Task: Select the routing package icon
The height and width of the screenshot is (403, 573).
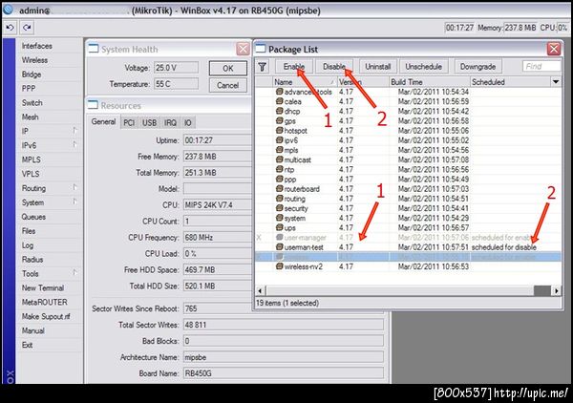Action: point(279,199)
